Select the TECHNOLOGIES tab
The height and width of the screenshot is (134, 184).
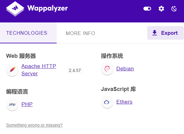pos(28,33)
